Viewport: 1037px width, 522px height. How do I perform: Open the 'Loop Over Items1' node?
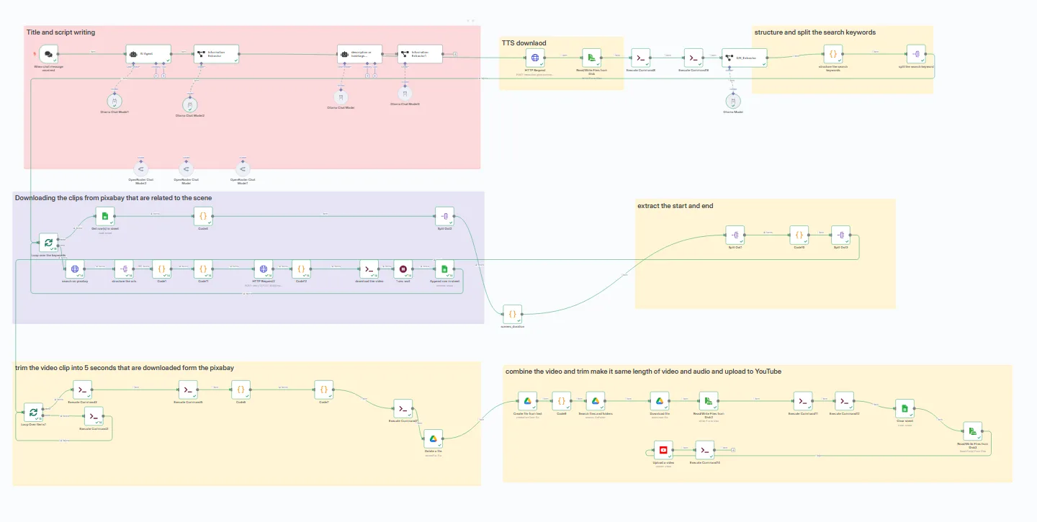click(x=33, y=413)
